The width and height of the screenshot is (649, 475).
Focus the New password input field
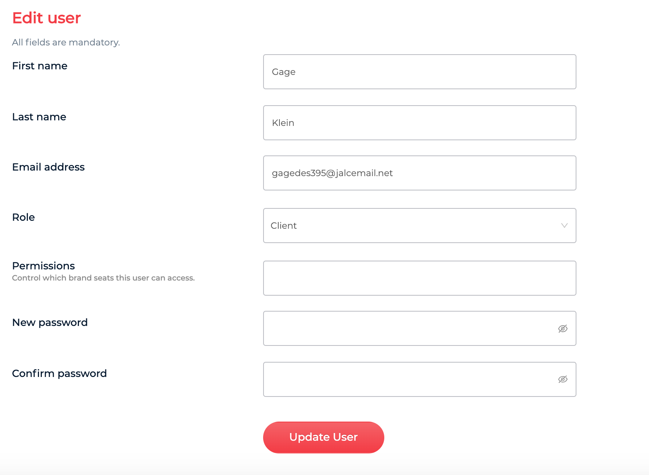420,328
